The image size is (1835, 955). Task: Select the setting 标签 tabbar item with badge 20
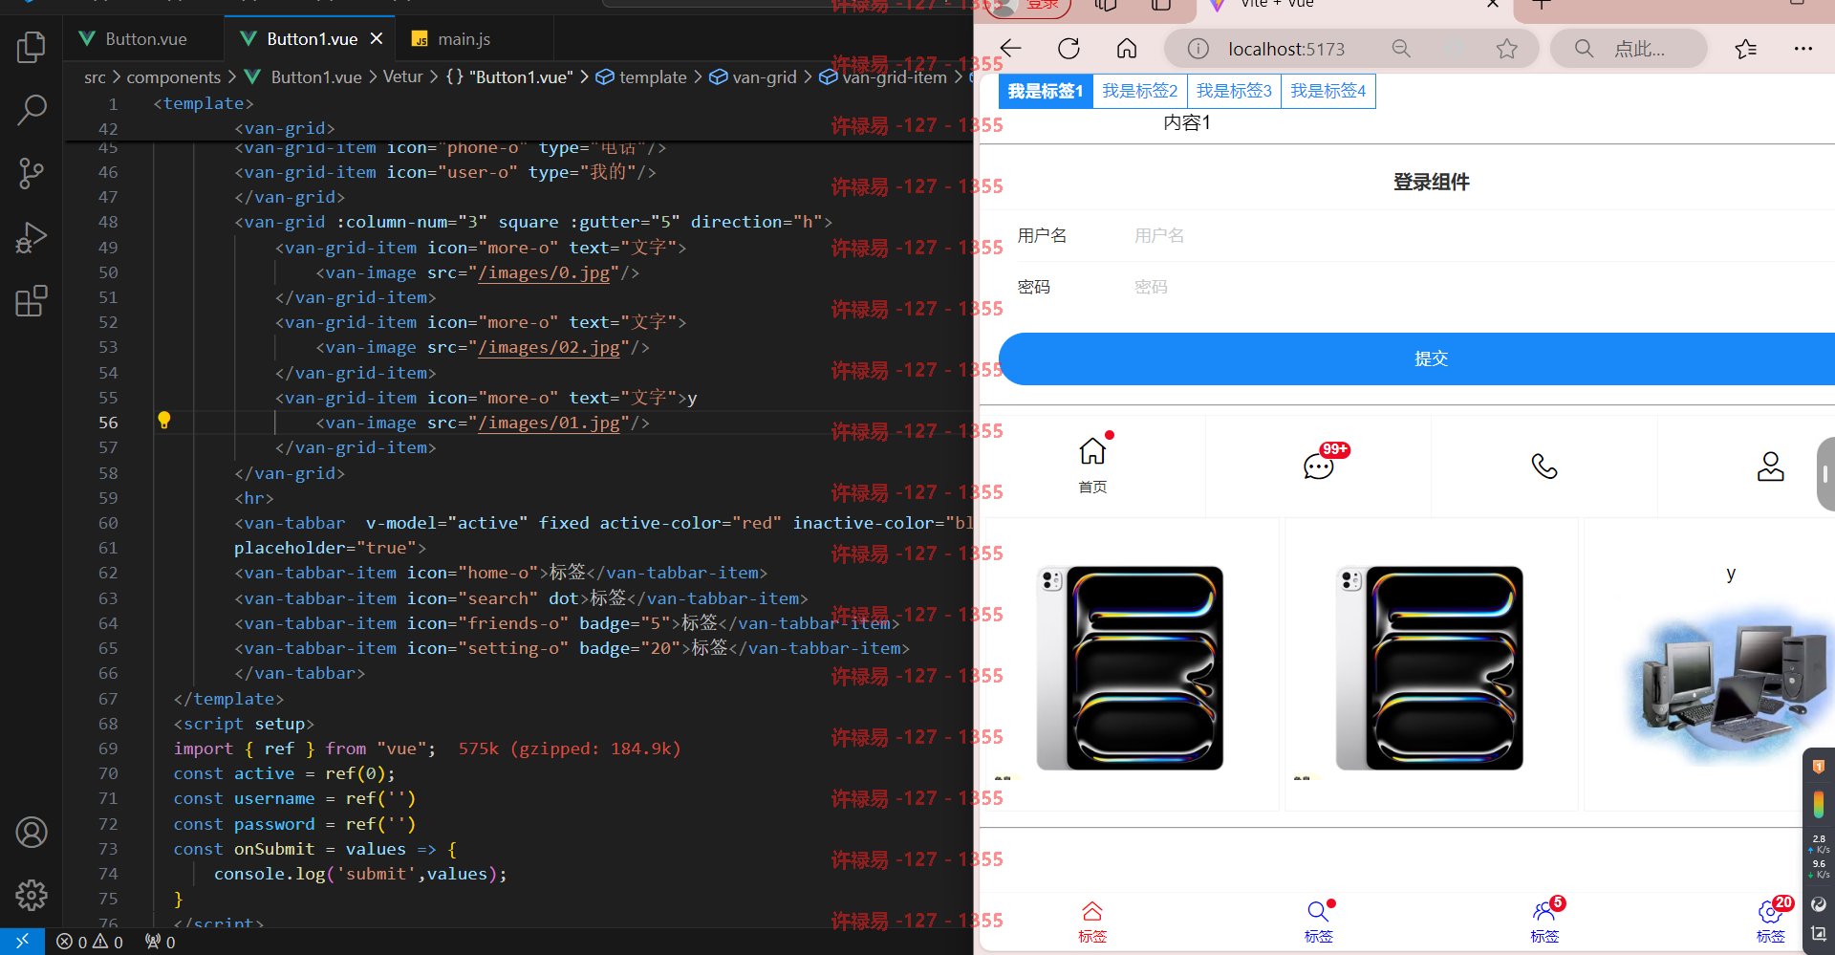[x=1770, y=922]
